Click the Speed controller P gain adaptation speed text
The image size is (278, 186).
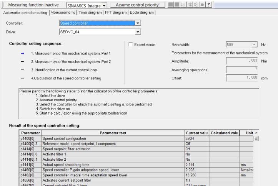click(x=81, y=170)
